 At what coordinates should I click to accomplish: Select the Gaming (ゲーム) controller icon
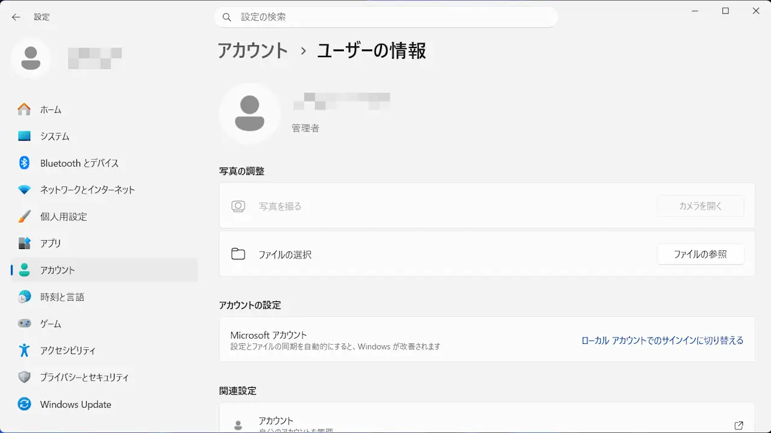coord(24,324)
